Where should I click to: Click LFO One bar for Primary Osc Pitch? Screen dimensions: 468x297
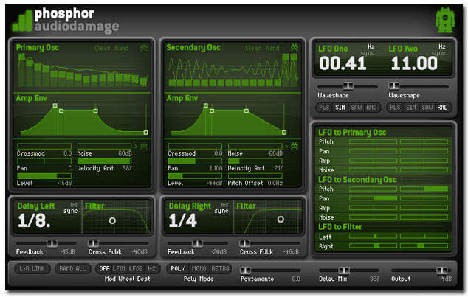coord(373,141)
